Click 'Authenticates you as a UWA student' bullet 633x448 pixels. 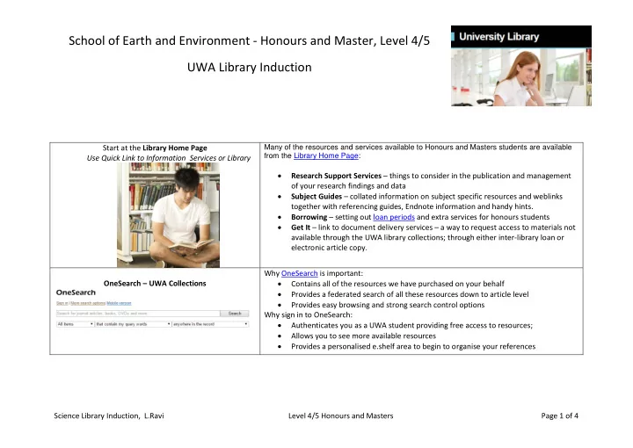(411, 325)
